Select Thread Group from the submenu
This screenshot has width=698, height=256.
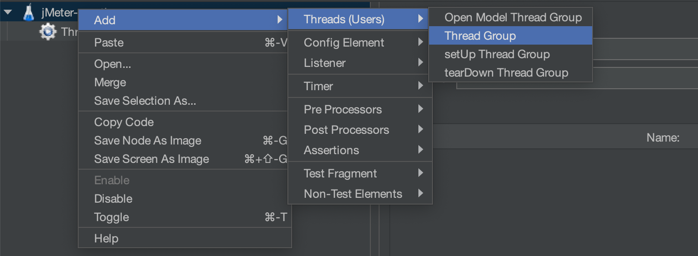tap(480, 36)
